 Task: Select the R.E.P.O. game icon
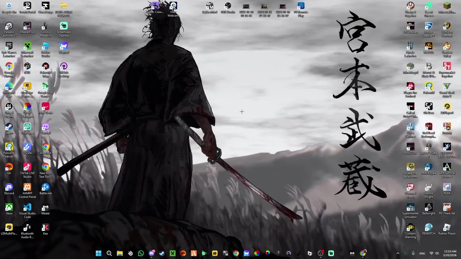point(429,48)
